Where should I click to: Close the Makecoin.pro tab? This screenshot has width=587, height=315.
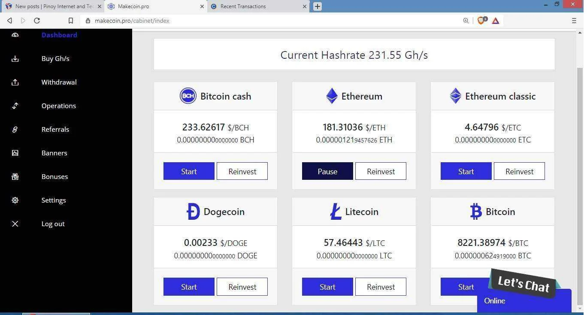202,6
